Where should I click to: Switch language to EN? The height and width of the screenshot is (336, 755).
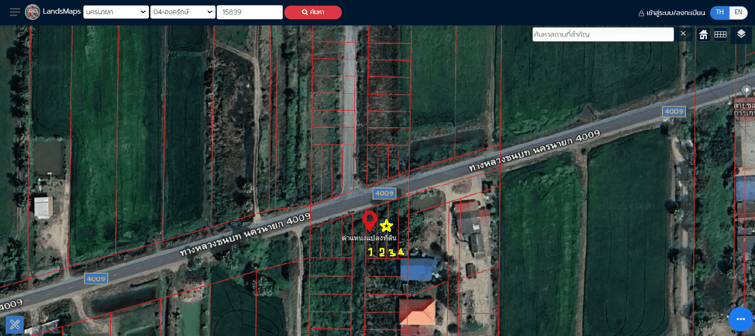click(738, 12)
